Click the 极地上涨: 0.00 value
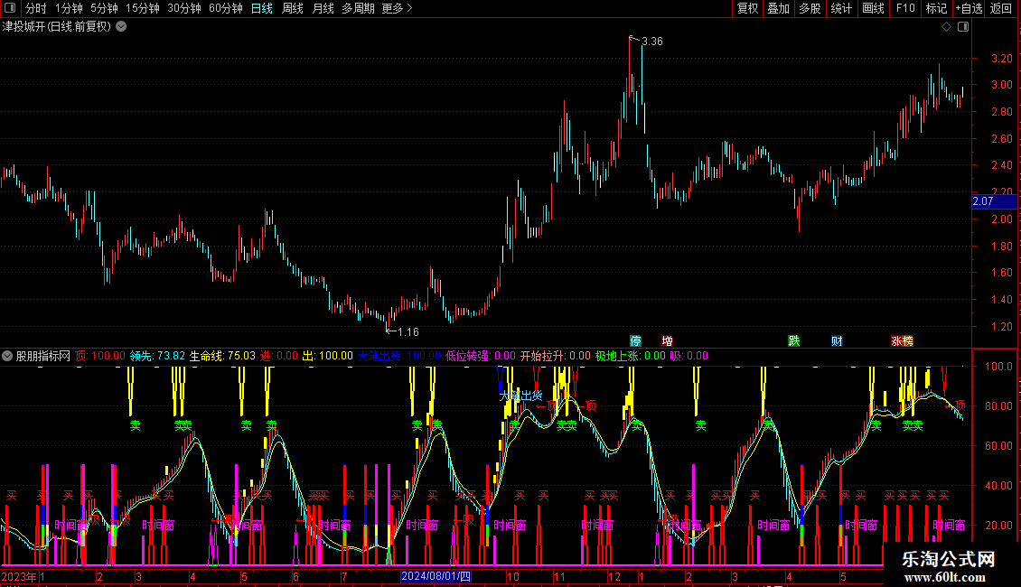 coord(631,356)
